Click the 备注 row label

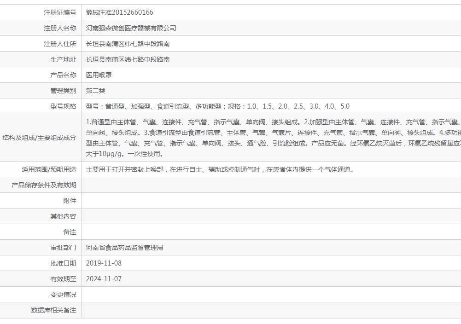[x=70, y=232]
